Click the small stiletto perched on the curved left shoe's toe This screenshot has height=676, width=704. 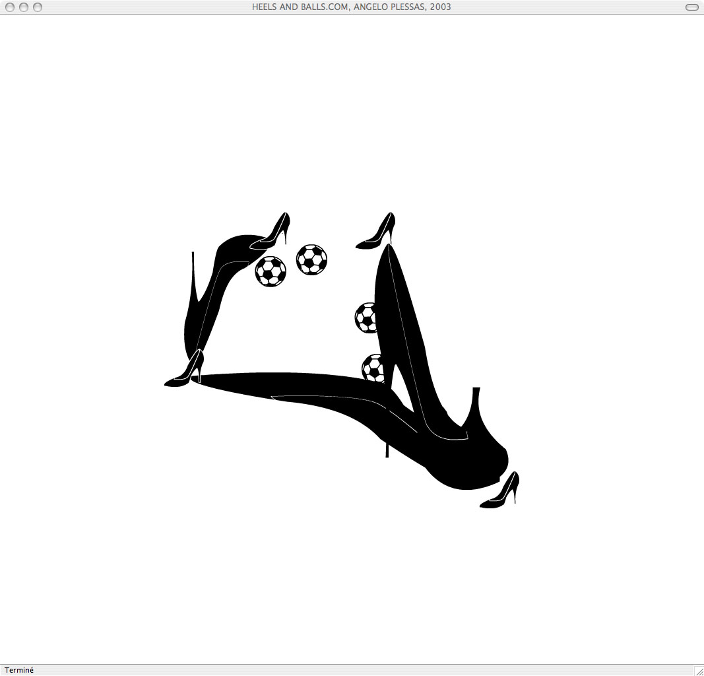click(271, 231)
